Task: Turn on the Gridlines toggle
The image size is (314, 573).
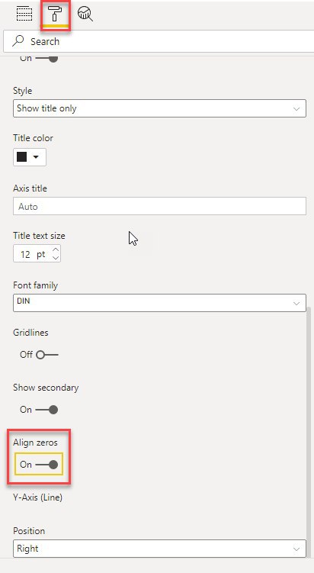Action: coord(47,355)
